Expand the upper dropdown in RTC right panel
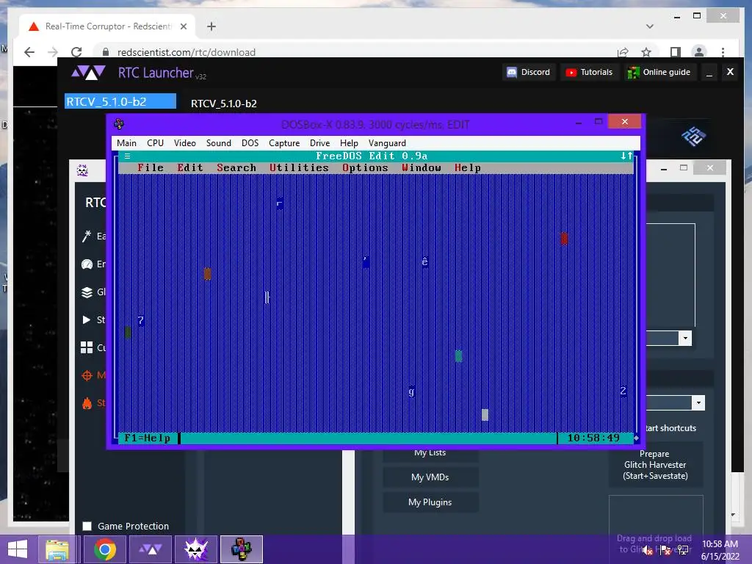752x564 pixels. [x=685, y=338]
